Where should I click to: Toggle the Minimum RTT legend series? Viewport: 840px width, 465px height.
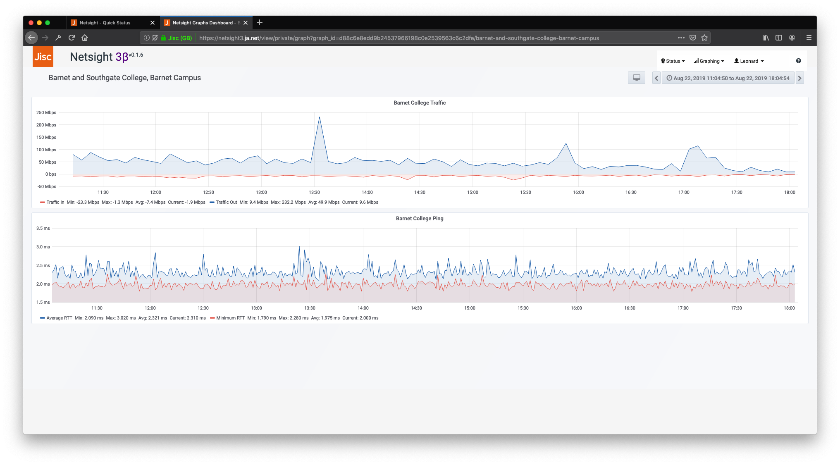230,318
